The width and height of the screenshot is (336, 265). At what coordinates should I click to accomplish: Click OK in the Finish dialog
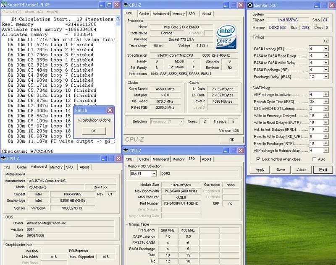[x=94, y=131]
